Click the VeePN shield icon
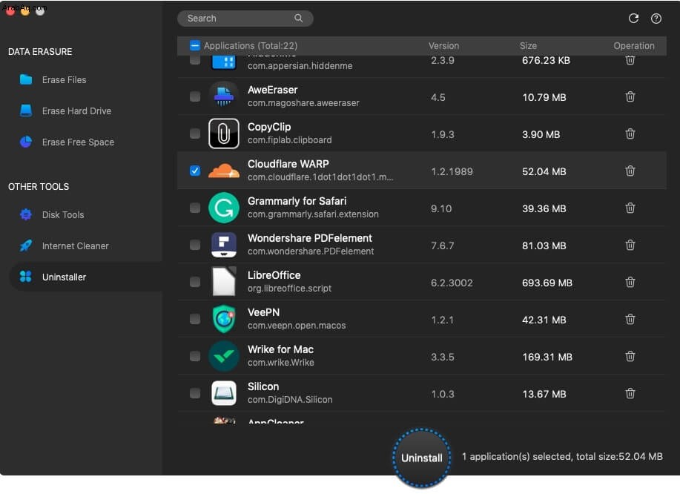 [x=224, y=319]
